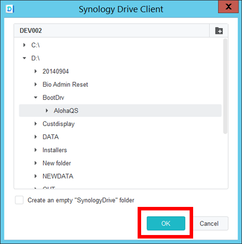
Task: Click the Create an empty SynologyDrive folder label
Action: point(81,200)
